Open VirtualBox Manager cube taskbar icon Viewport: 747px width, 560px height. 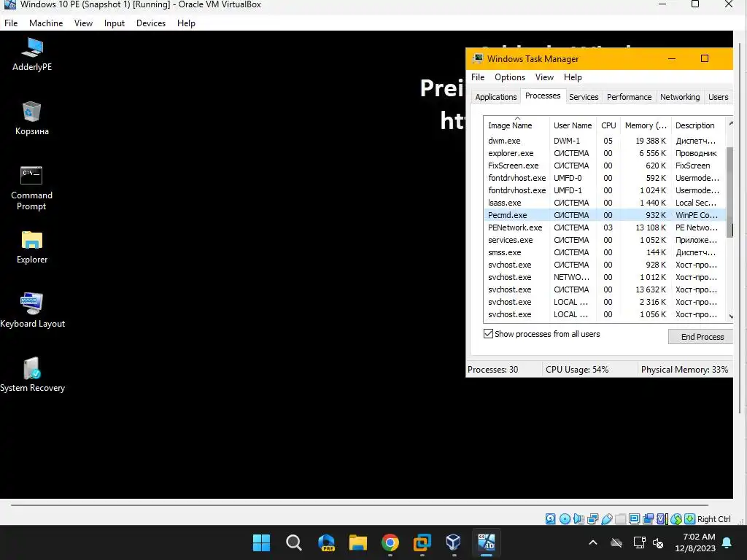pos(454,542)
